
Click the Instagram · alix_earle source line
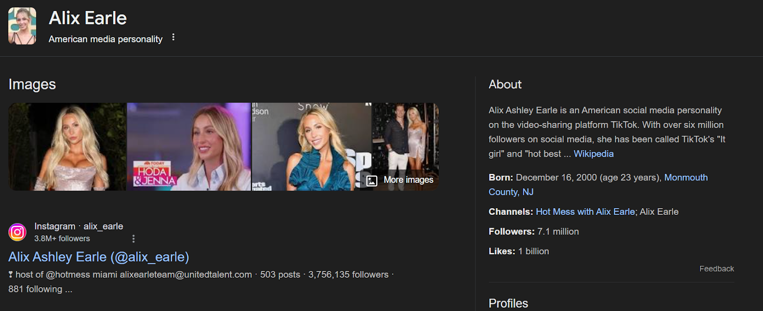tap(79, 226)
